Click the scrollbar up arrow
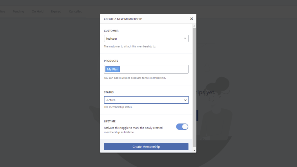The height and width of the screenshot is (167, 297). (x=194, y=25)
